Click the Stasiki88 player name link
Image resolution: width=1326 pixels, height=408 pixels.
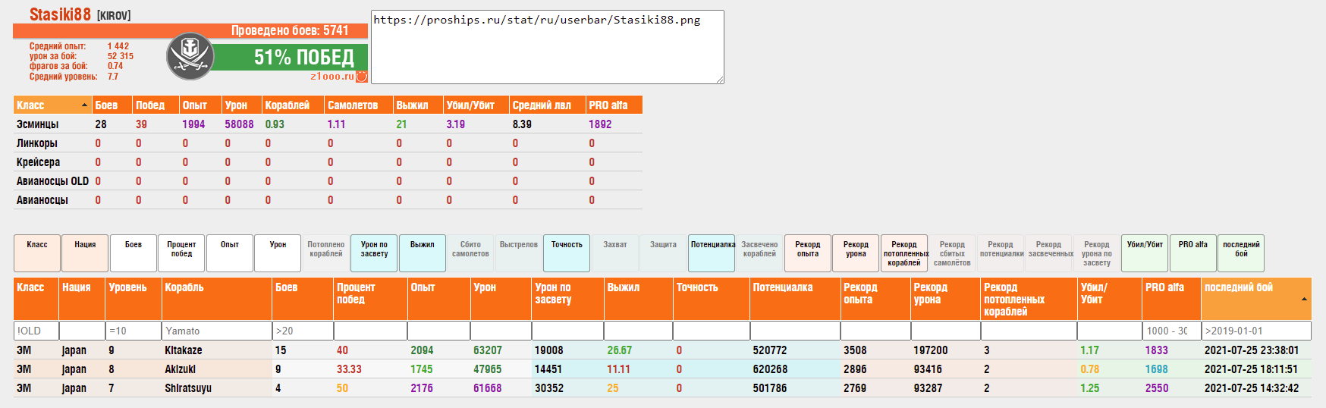[60, 14]
